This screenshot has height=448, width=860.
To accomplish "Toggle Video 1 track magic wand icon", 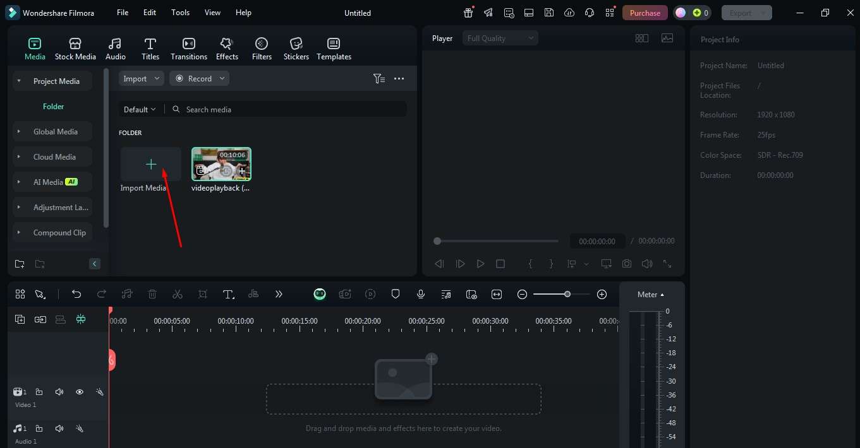I will point(99,392).
